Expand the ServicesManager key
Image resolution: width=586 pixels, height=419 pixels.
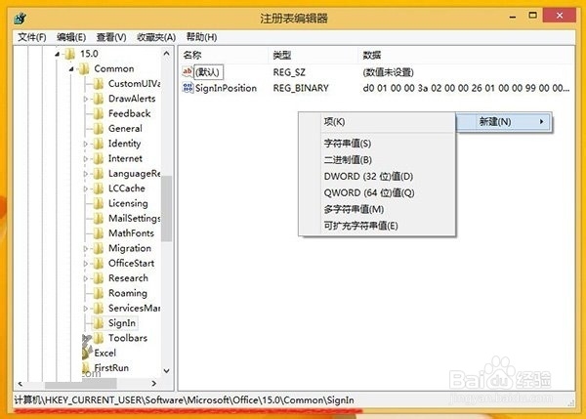(86, 309)
